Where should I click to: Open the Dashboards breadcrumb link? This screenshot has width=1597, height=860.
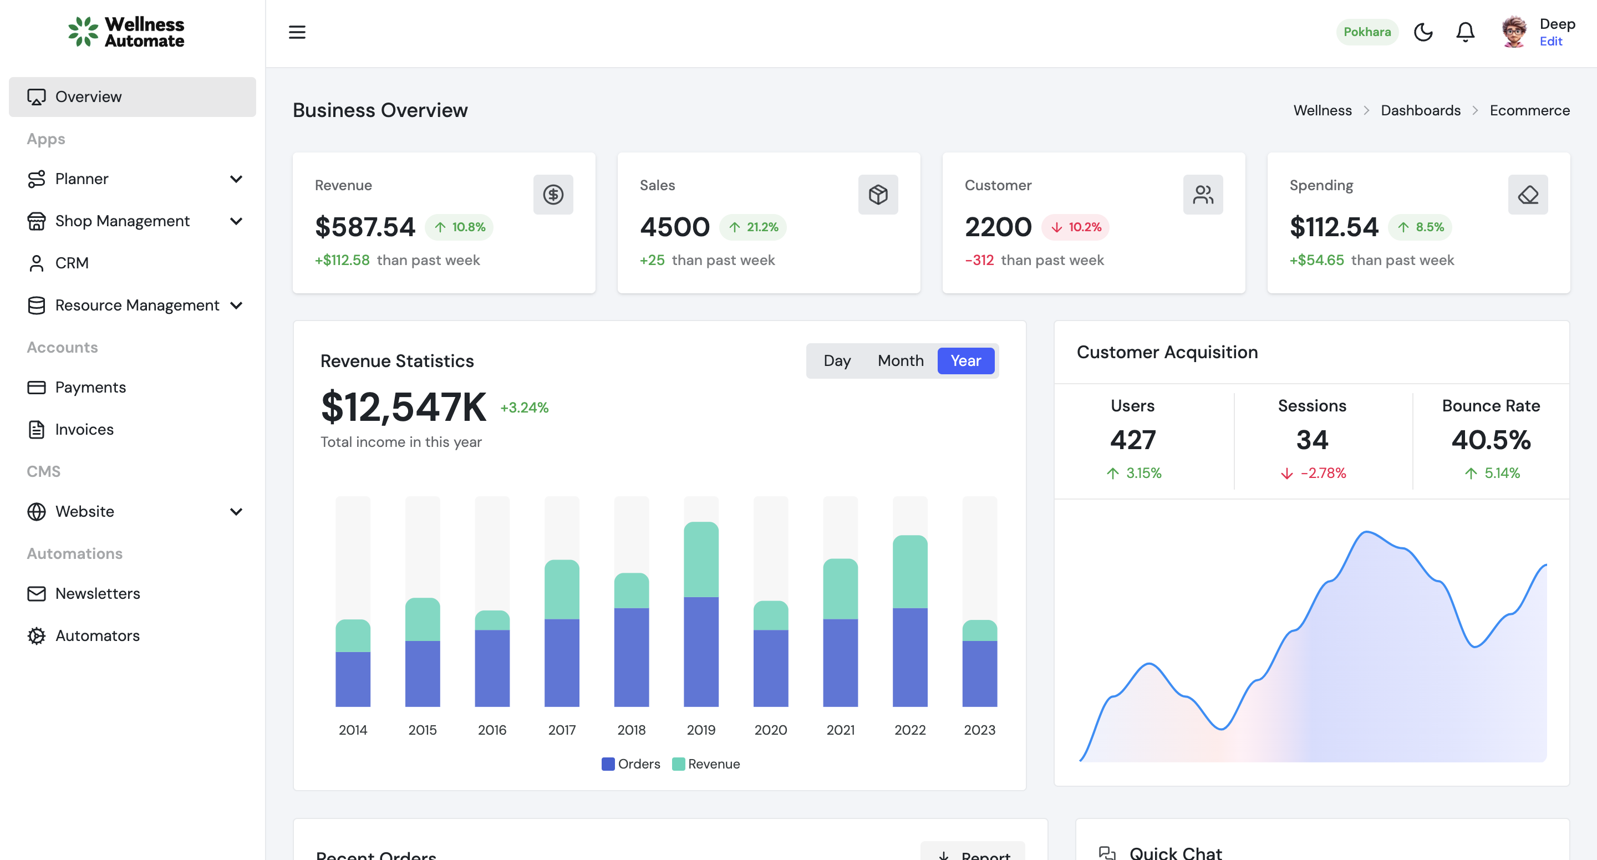tap(1421, 110)
